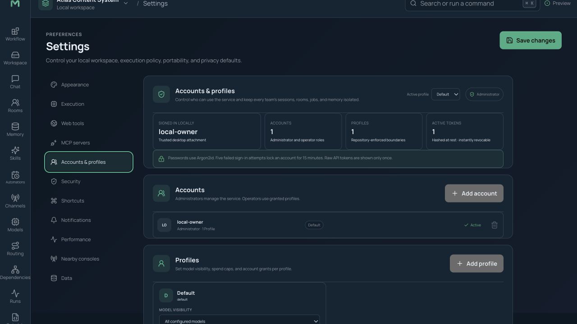Open the Data settings tab
Viewport: 577px width, 324px height.
[x=89, y=278]
